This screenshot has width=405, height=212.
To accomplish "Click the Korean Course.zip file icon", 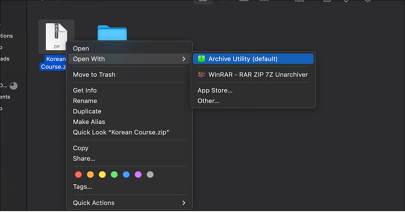I will 56,36.
